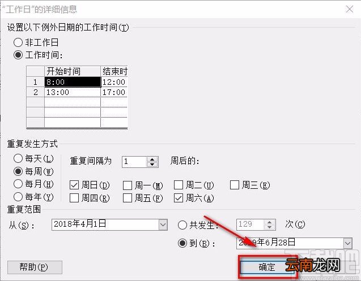Click the 129 occurrences field
This screenshot has height=281, width=361.
coord(250,224)
